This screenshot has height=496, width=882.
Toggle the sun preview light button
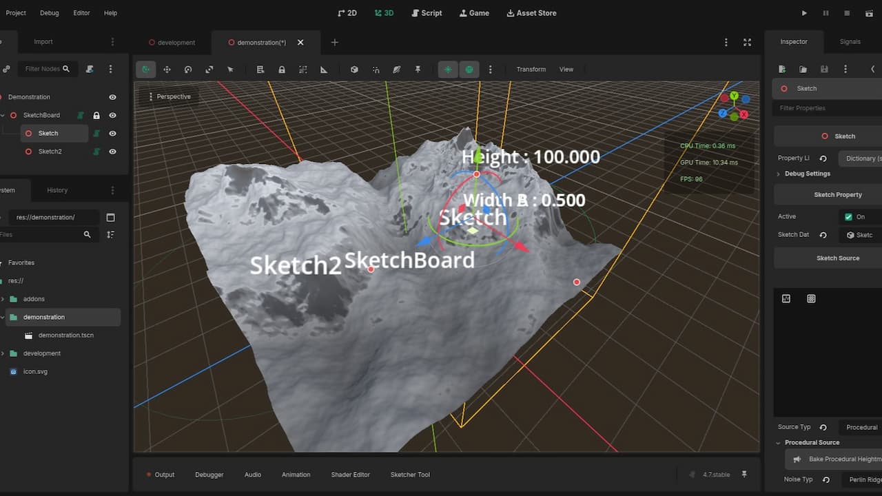(x=448, y=70)
